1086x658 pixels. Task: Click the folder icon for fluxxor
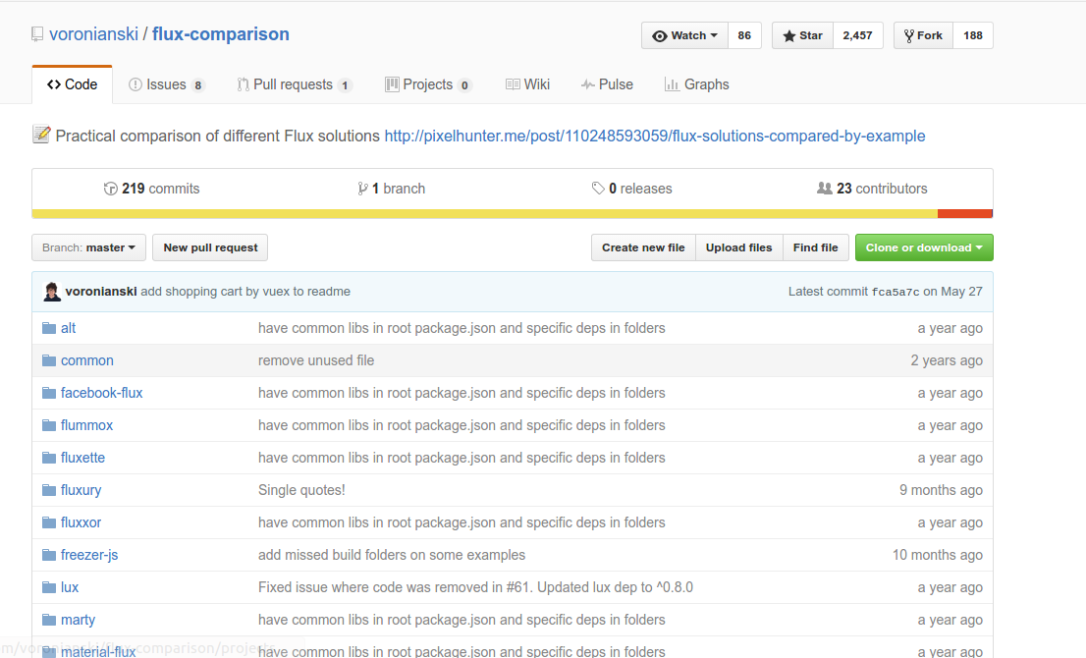(x=48, y=522)
